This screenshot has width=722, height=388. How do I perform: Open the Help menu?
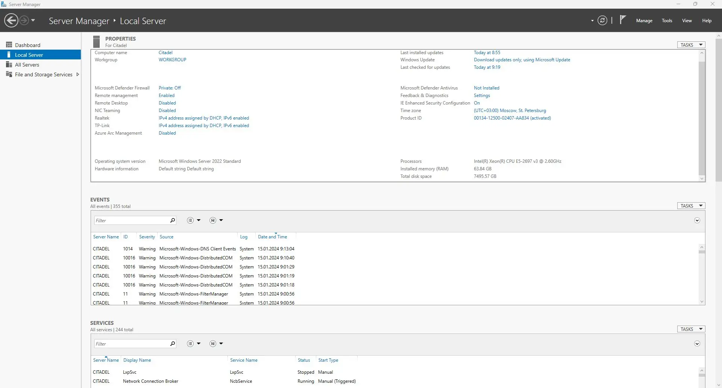707,21
